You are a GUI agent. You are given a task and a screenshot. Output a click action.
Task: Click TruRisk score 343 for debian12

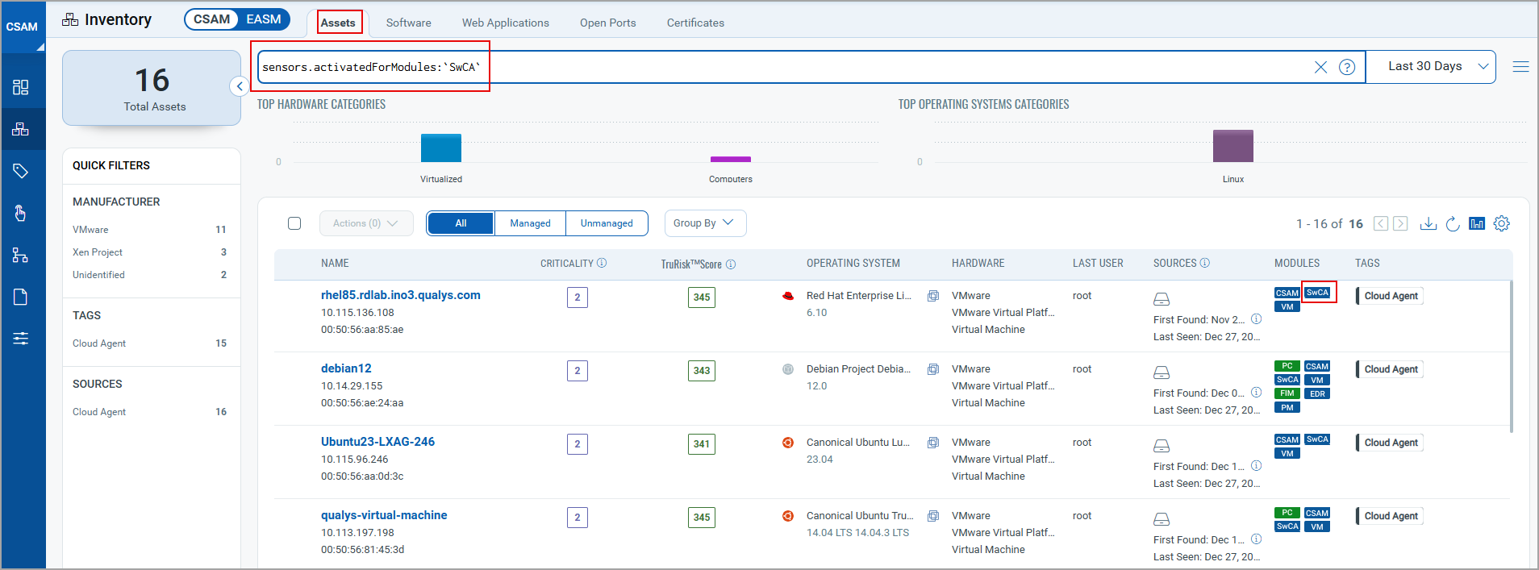[702, 371]
